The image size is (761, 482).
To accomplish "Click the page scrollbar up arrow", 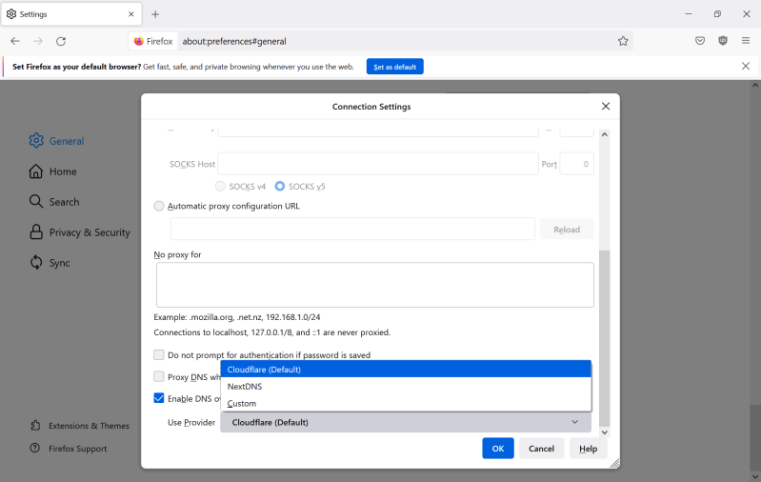I will pyautogui.click(x=755, y=85).
